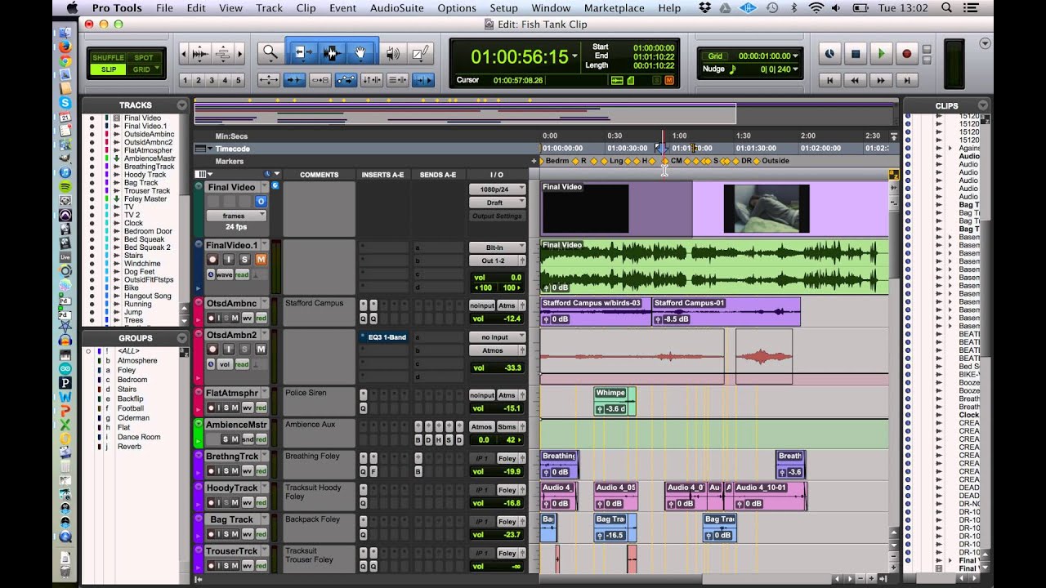Open the Bluetooth status menu
Viewport: 1046px width, 588px height.
(793, 8)
